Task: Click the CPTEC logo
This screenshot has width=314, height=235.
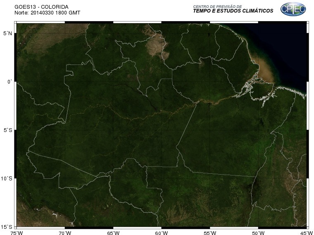Action: [293, 9]
